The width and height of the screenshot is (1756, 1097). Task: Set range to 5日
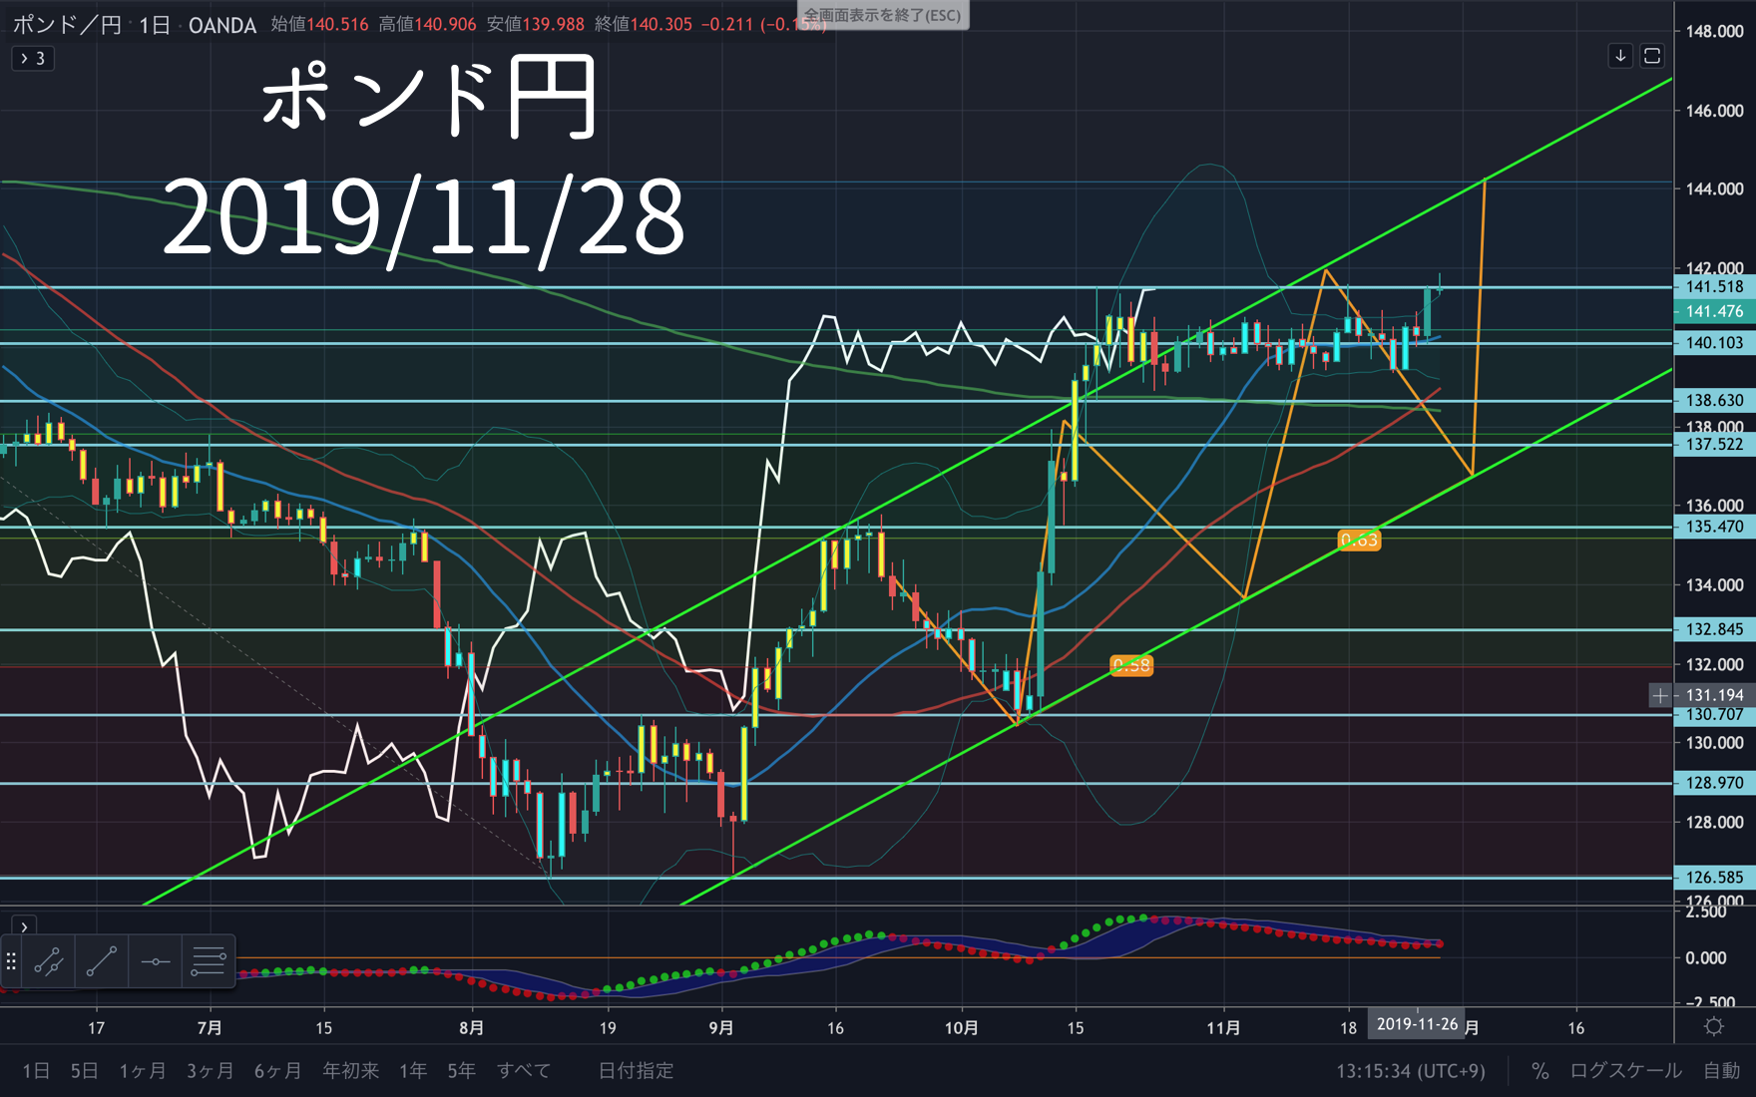(84, 1070)
